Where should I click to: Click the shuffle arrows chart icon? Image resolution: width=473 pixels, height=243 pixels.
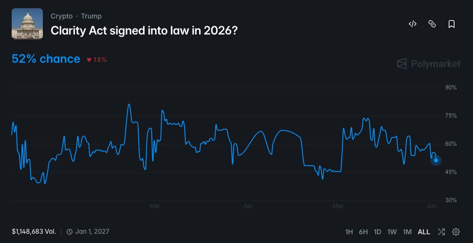(x=441, y=232)
